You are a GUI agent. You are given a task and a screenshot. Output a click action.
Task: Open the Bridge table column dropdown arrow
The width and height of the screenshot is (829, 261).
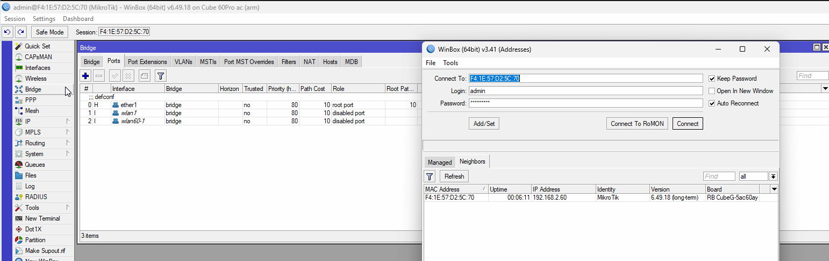point(825,88)
